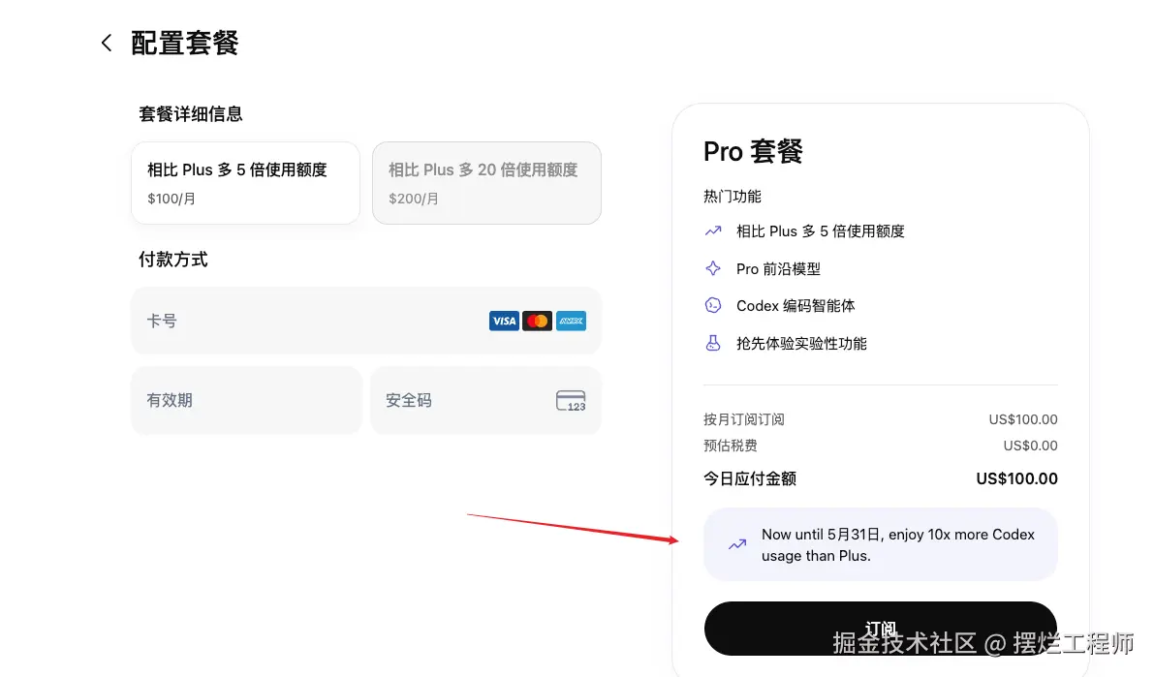
Task: Go back using the arrow beside 配置套餐
Action: [107, 43]
